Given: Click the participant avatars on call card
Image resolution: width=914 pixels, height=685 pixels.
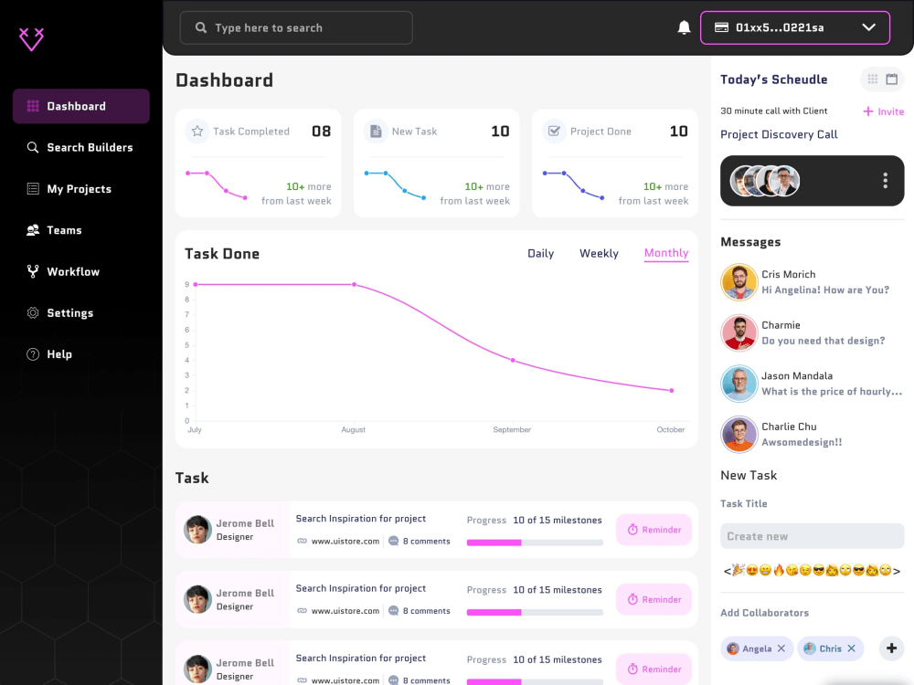Looking at the screenshot, I should tap(765, 181).
